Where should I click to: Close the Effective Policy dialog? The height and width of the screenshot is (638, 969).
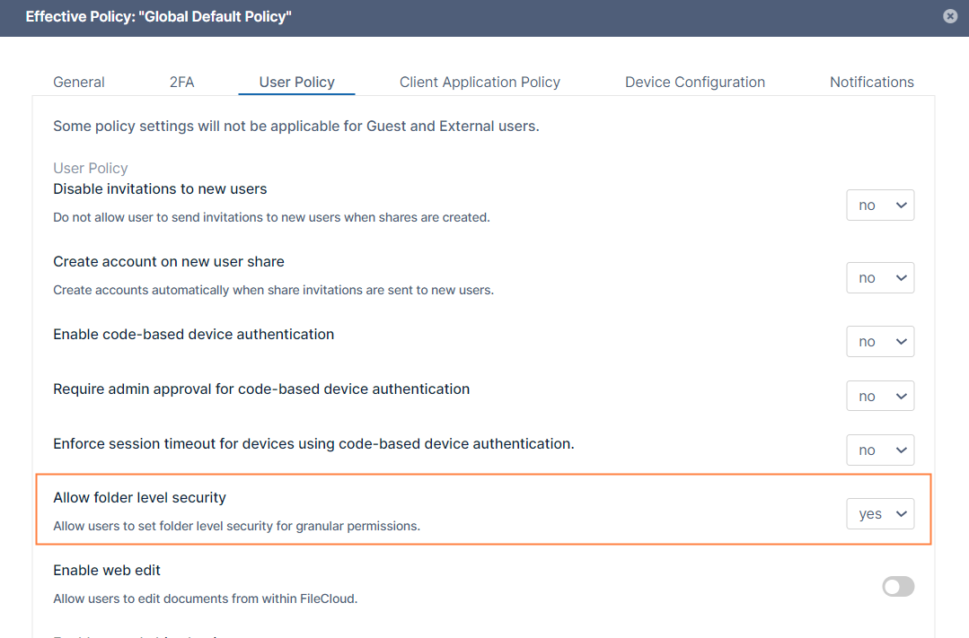tap(950, 16)
